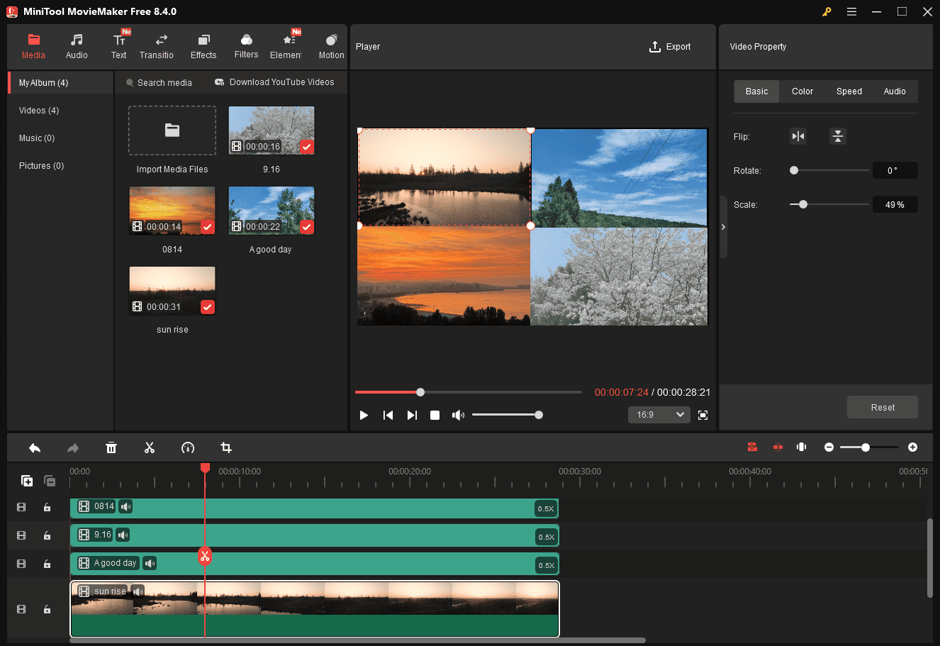Open the hamburger menu in the title bar
Screen dimensions: 940x646
pos(851,11)
